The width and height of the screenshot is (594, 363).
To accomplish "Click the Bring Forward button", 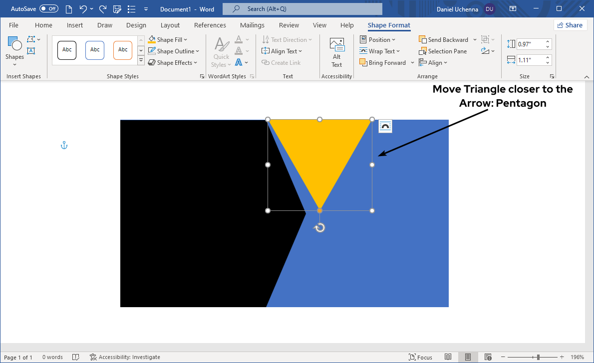I will (x=382, y=63).
